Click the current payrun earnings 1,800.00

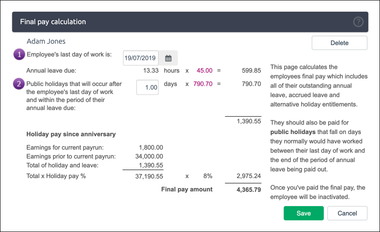151,147
